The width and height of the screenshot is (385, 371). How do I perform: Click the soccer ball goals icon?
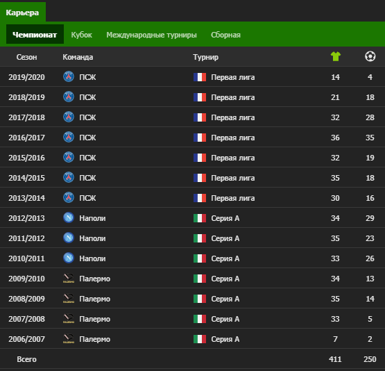point(370,56)
